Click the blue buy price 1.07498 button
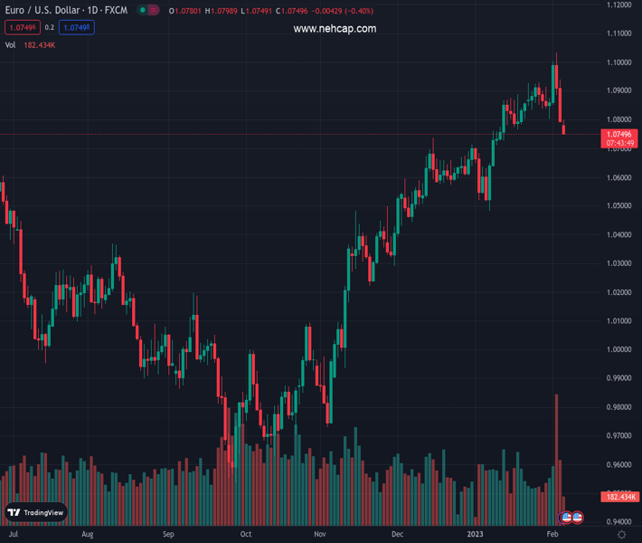 (77, 27)
